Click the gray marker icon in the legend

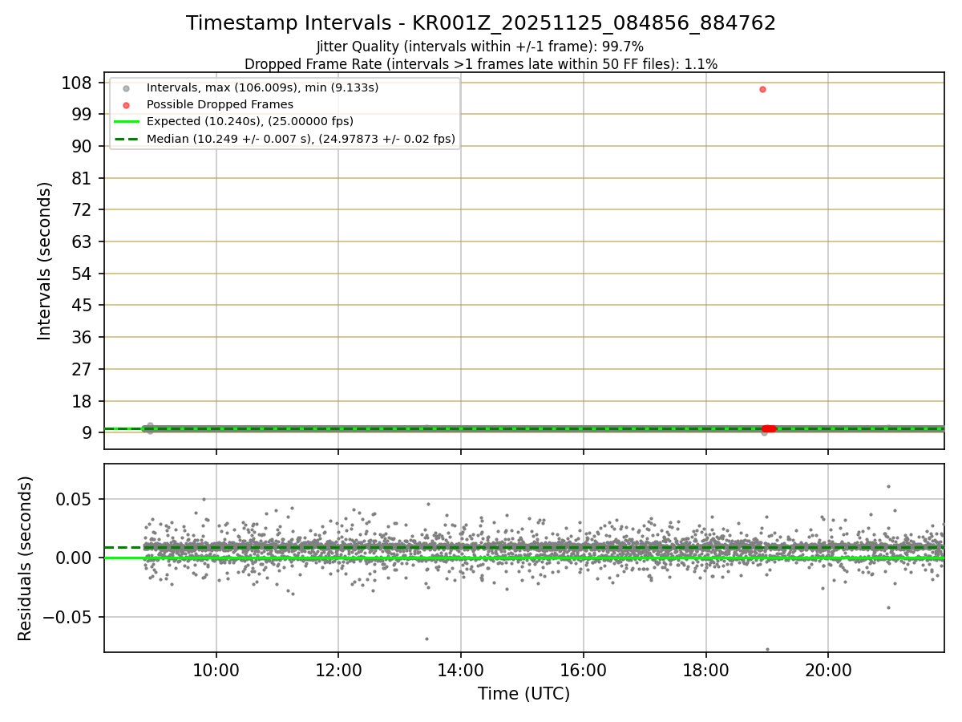coord(126,88)
